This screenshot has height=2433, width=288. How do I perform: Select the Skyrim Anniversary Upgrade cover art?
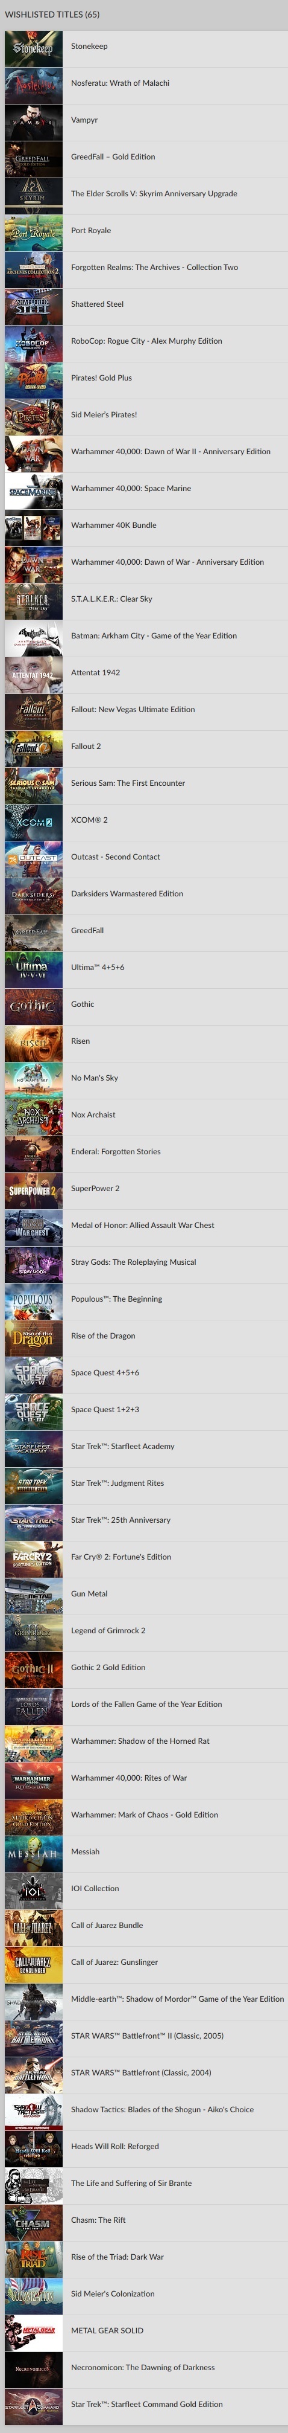coord(34,194)
